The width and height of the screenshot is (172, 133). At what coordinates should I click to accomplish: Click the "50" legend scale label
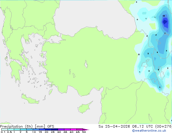pyautogui.click(x=84, y=132)
